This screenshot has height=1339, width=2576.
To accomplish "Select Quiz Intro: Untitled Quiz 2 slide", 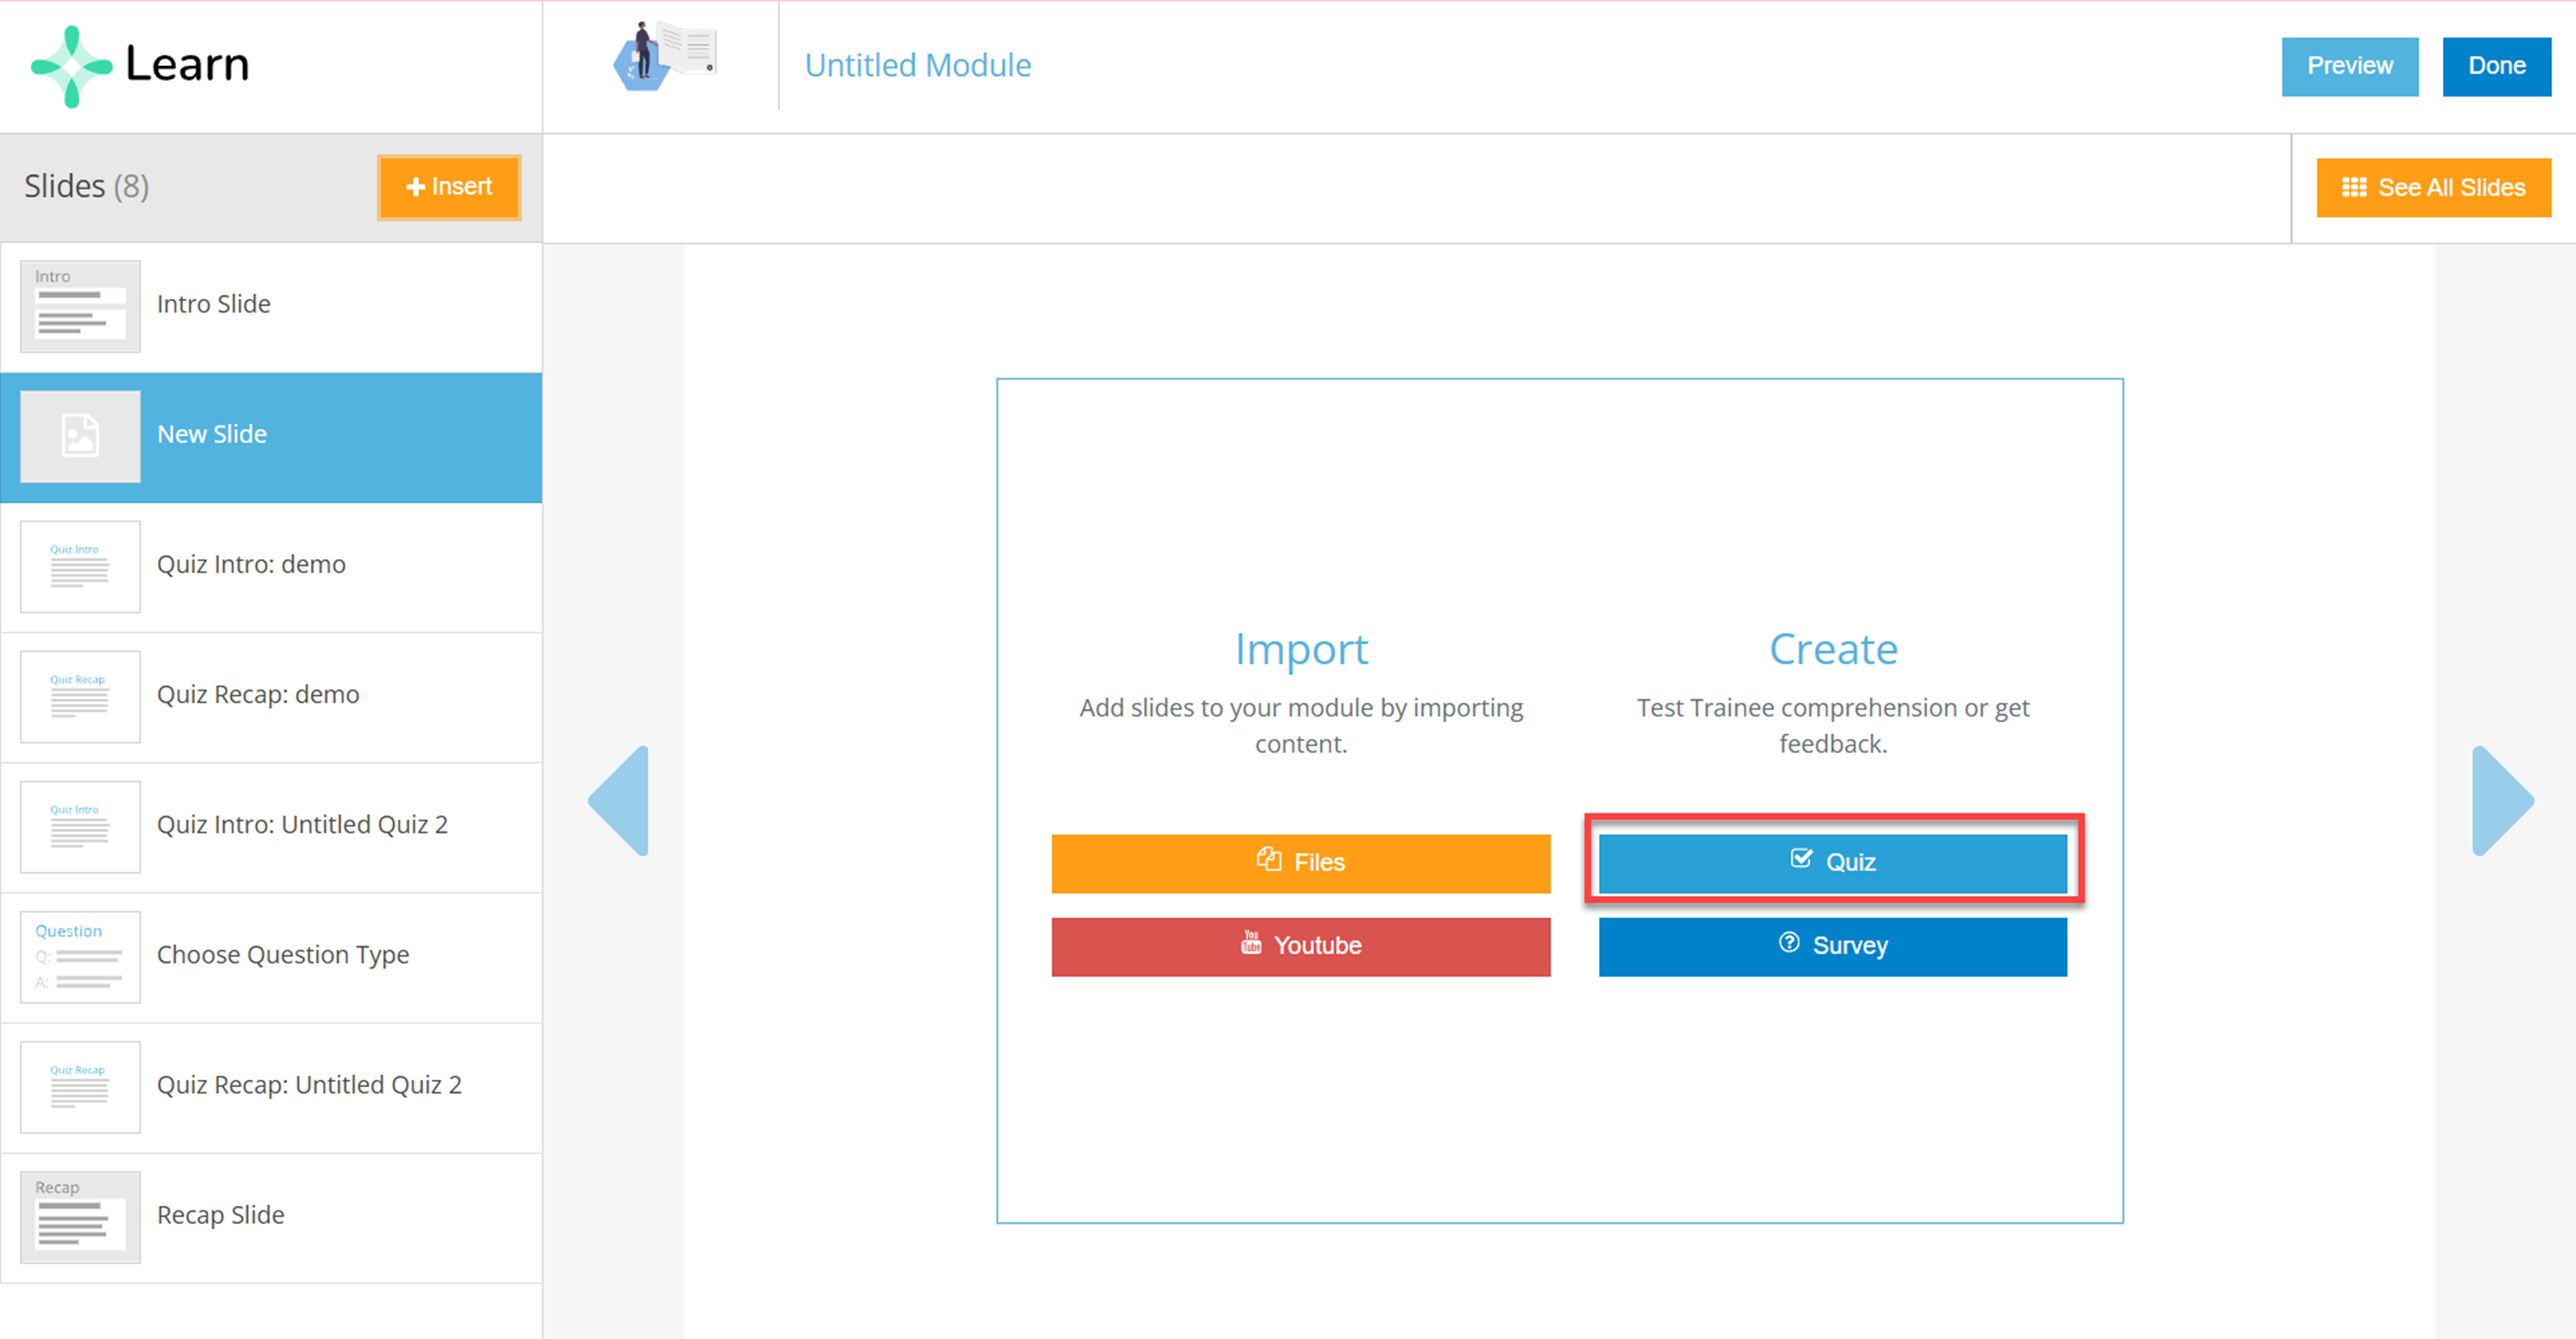I will [302, 825].
